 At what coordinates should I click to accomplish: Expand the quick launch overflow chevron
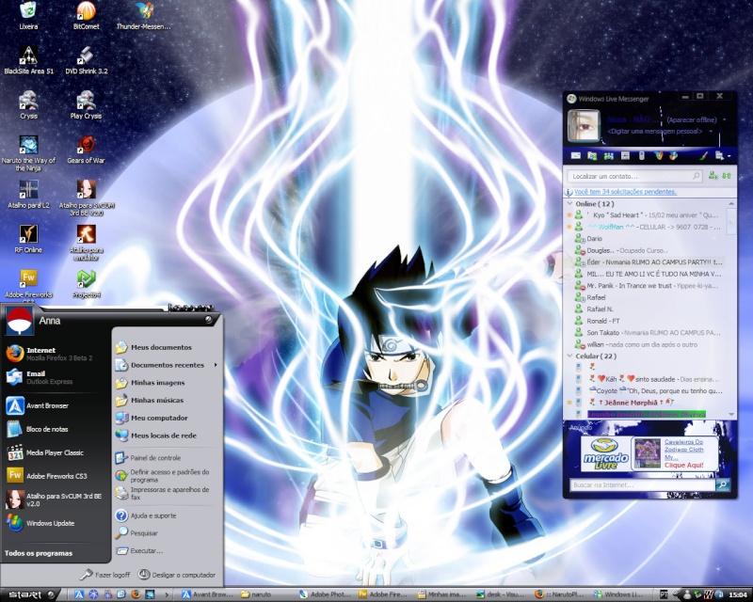[167, 594]
